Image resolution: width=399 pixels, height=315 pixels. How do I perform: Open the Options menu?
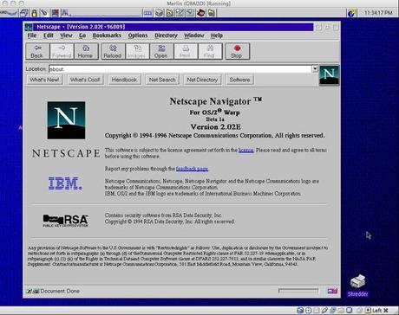[x=138, y=35]
